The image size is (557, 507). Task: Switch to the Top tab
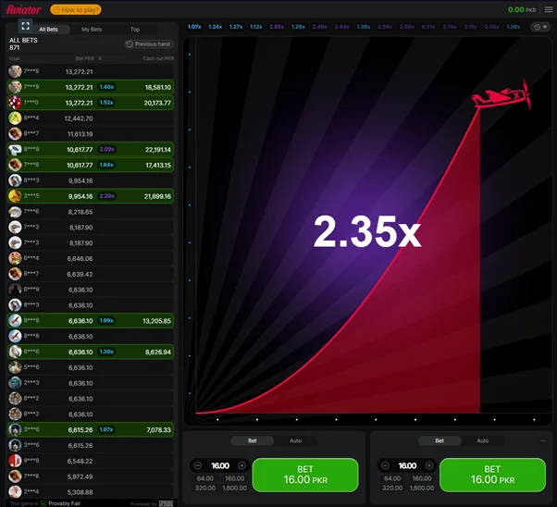135,30
